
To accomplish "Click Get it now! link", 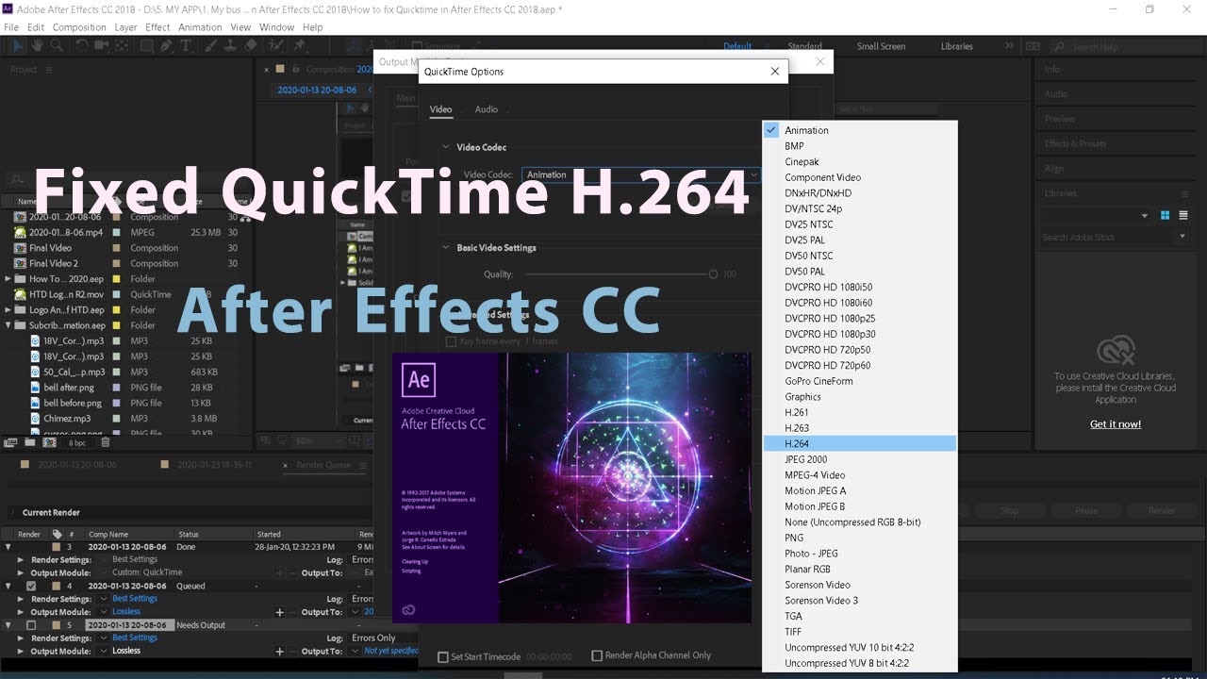I will (x=1116, y=424).
